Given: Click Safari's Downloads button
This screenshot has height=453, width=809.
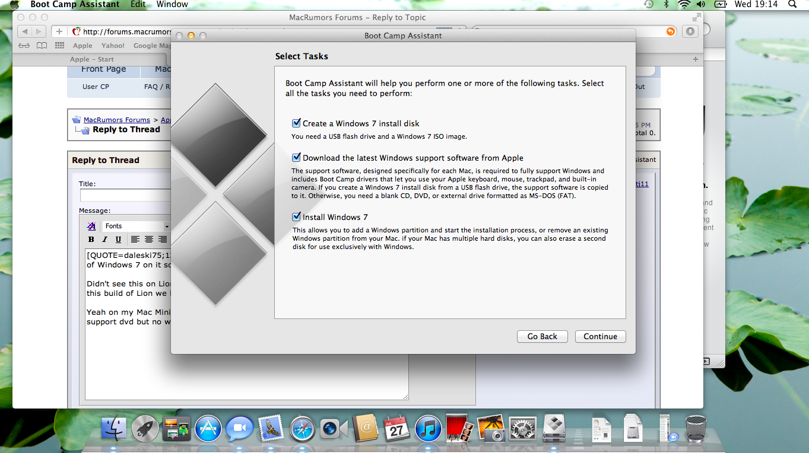Looking at the screenshot, I should [690, 31].
